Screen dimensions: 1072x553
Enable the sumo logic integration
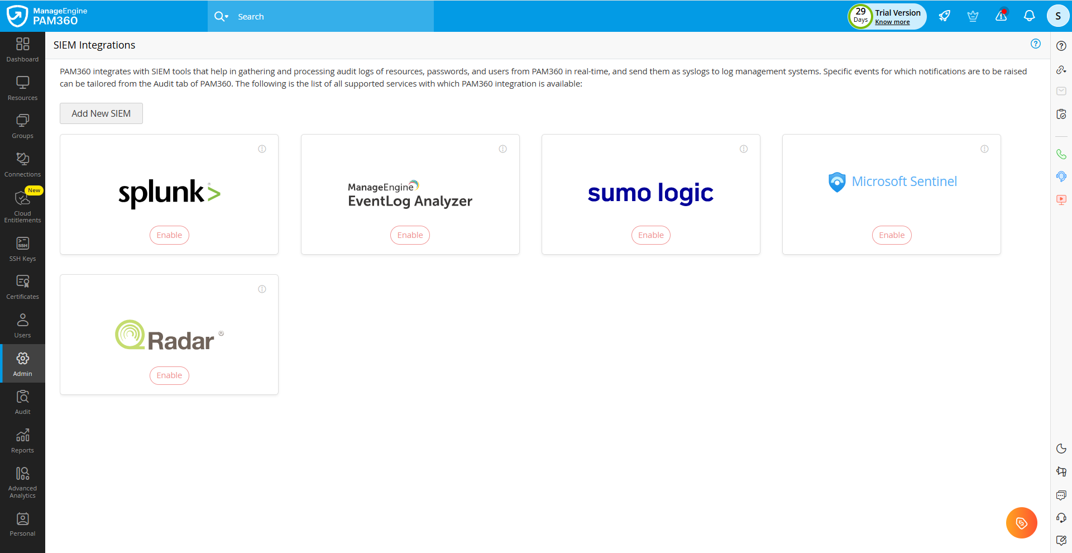point(650,235)
